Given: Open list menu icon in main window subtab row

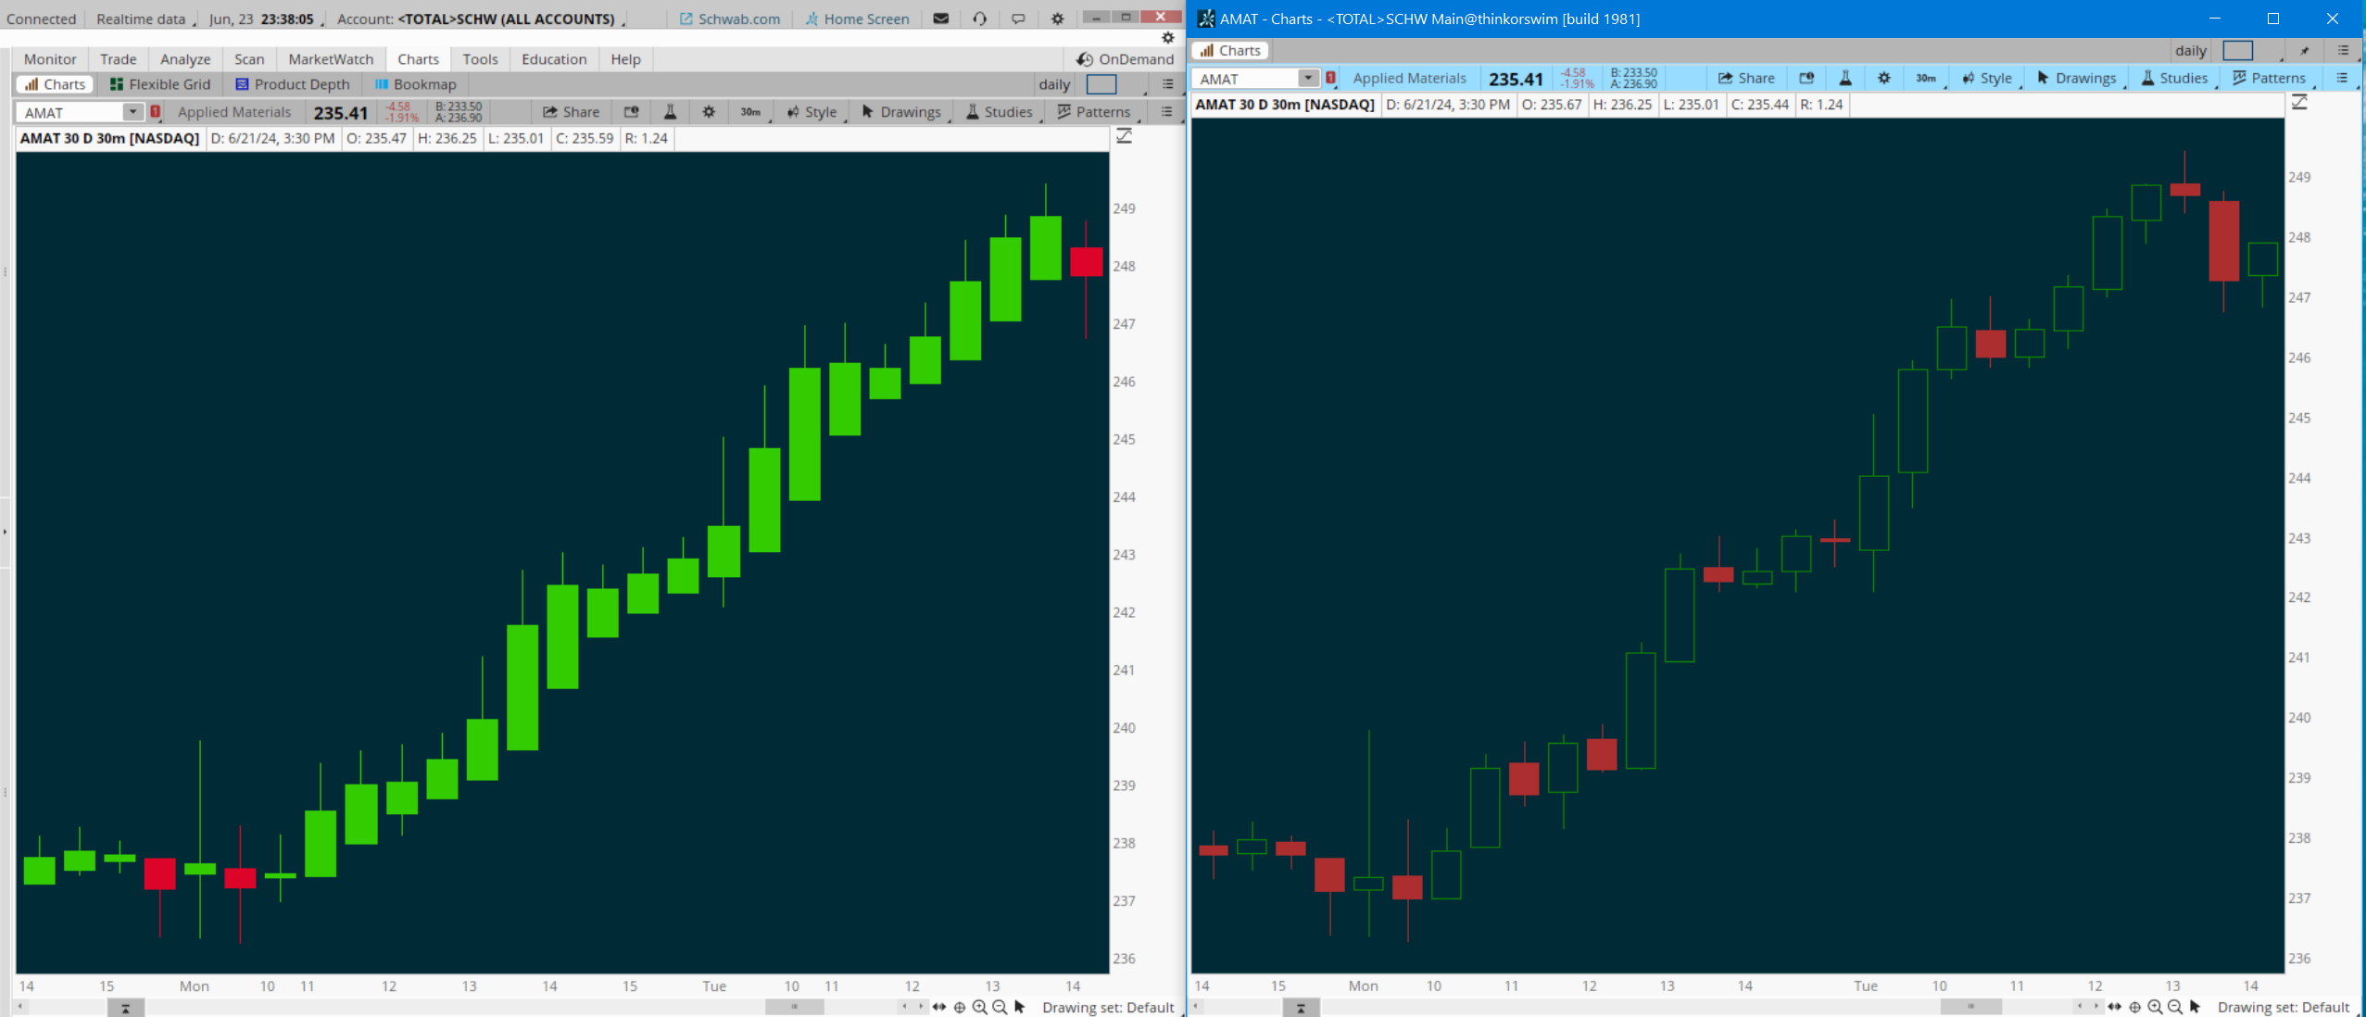Looking at the screenshot, I should tap(1168, 84).
